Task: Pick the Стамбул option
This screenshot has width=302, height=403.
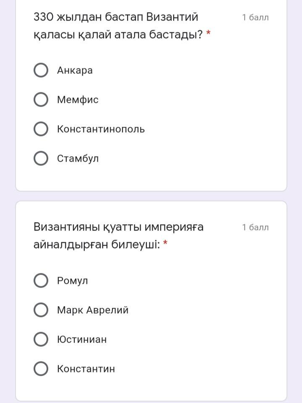Action: click(41, 158)
